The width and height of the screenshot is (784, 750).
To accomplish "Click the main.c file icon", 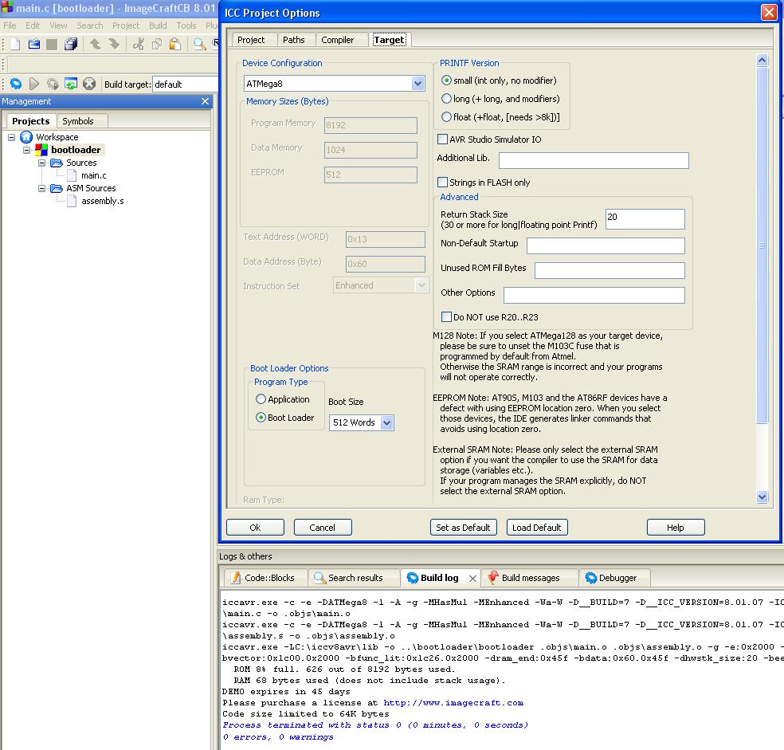I will 72,175.
